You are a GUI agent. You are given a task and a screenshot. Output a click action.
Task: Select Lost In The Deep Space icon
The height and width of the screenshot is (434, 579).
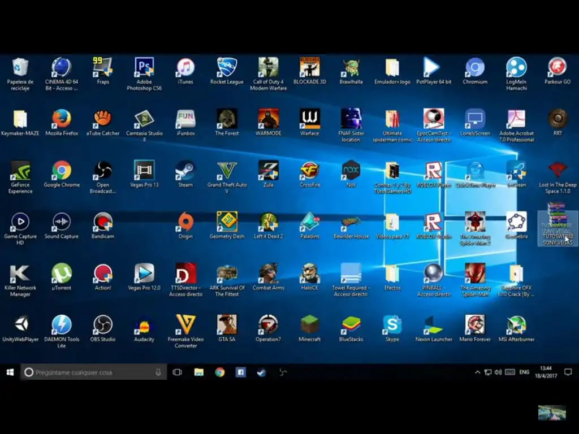pyautogui.click(x=558, y=171)
